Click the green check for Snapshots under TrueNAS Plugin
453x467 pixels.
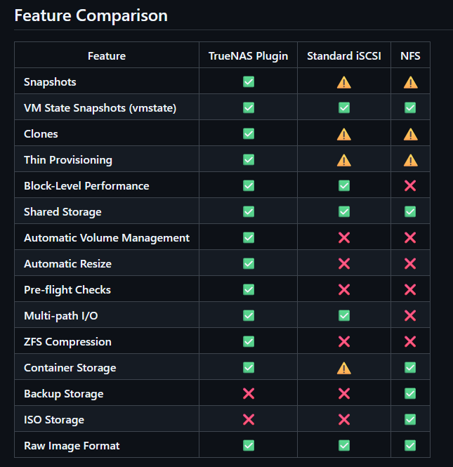pyautogui.click(x=249, y=82)
